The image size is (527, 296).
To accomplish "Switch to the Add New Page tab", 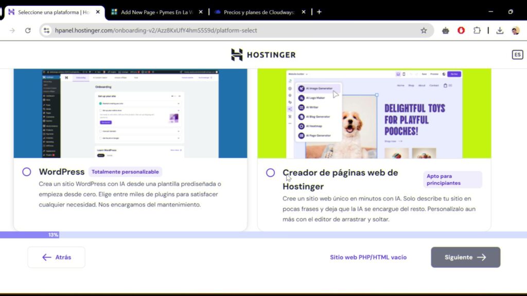I will pos(156,12).
